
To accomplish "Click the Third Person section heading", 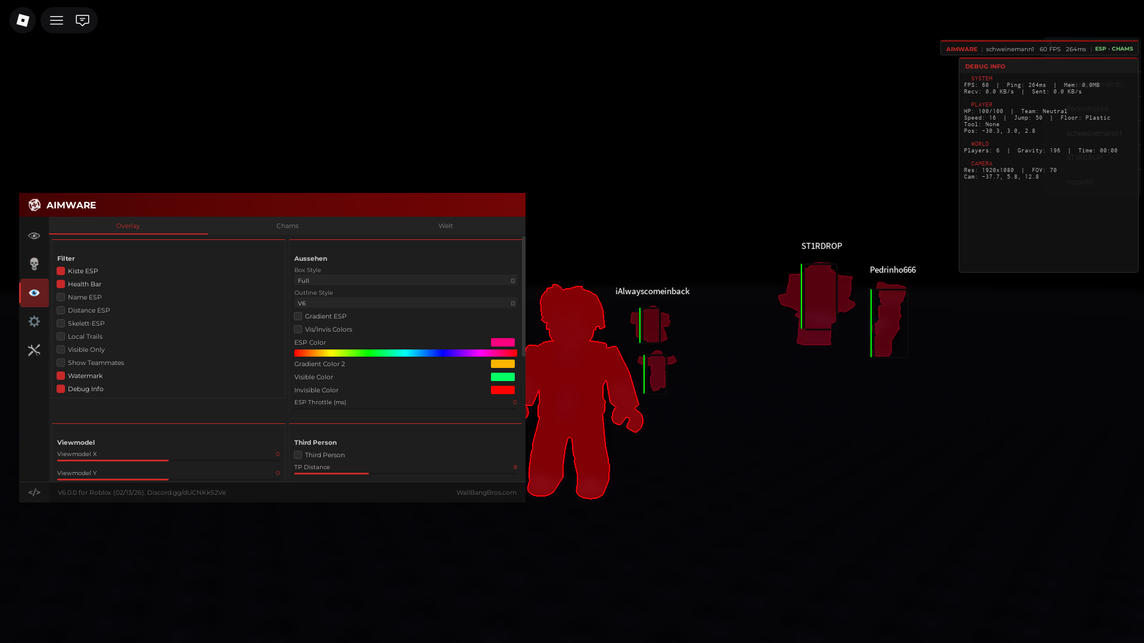I will tap(315, 442).
